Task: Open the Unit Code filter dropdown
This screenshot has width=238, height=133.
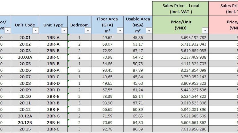Action: [36, 31]
